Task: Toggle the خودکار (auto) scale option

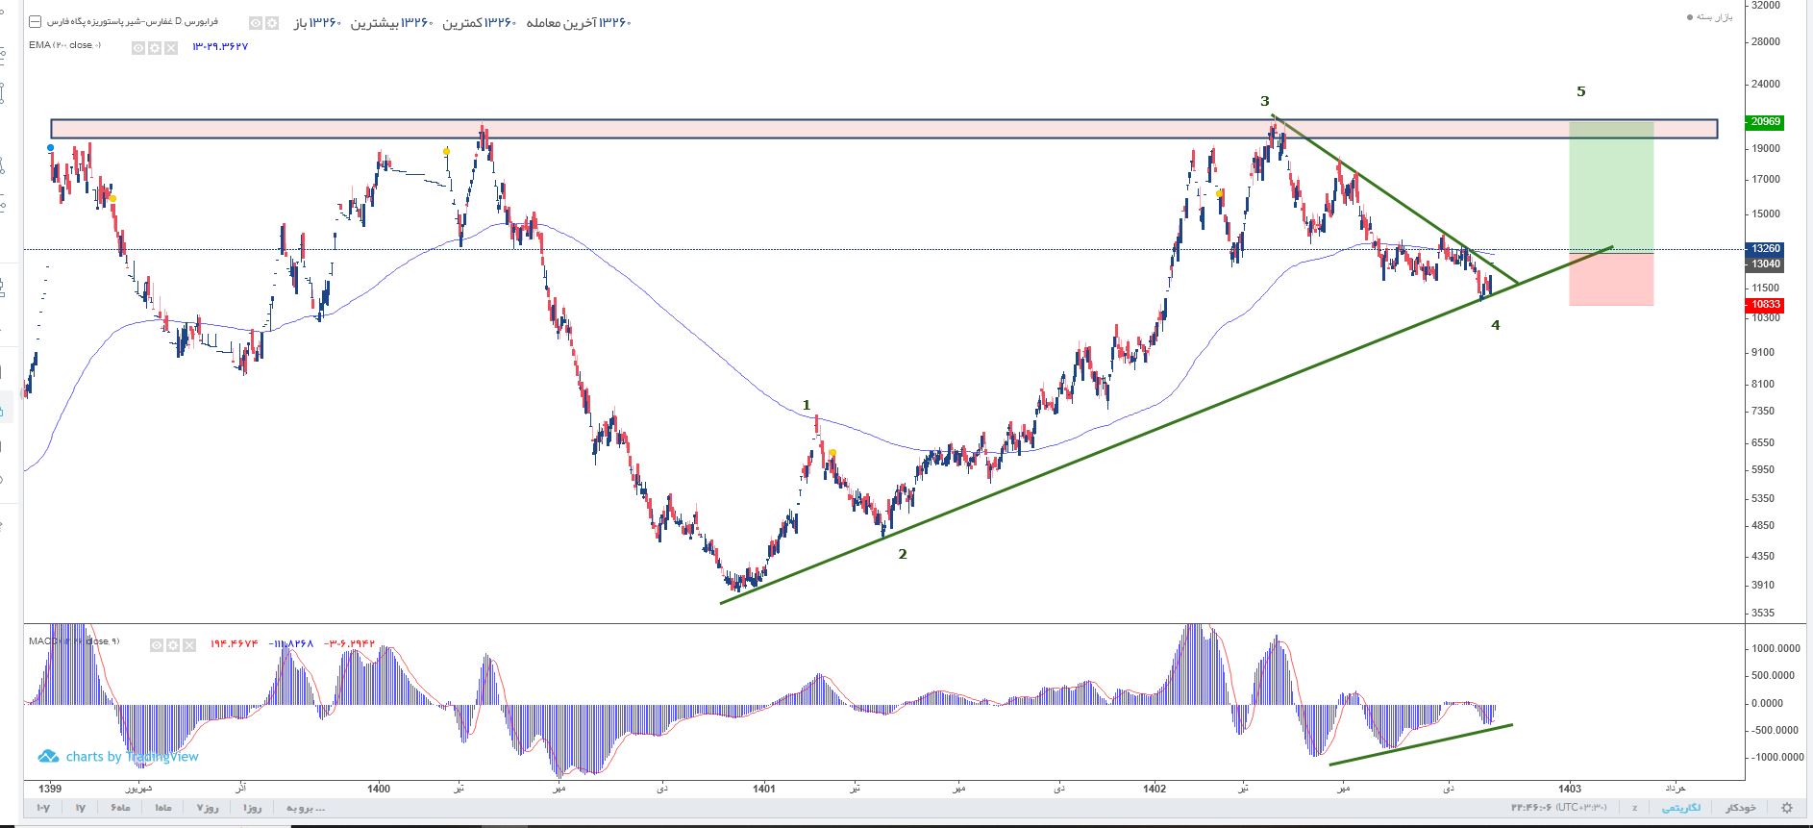Action: point(1741,808)
